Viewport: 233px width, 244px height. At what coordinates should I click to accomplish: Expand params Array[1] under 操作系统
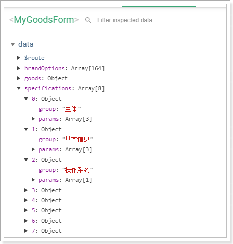point(33,180)
